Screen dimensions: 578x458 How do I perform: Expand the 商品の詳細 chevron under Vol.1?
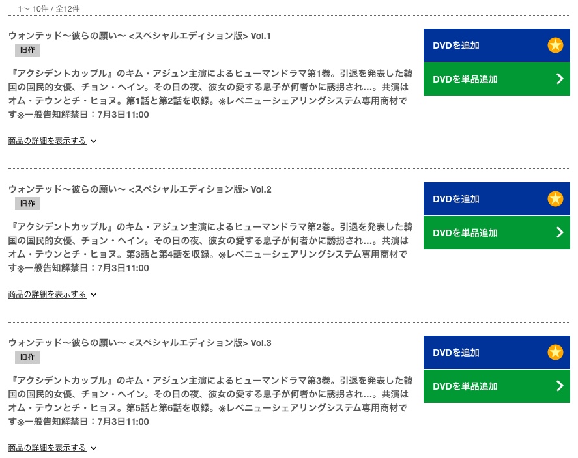coord(94,141)
